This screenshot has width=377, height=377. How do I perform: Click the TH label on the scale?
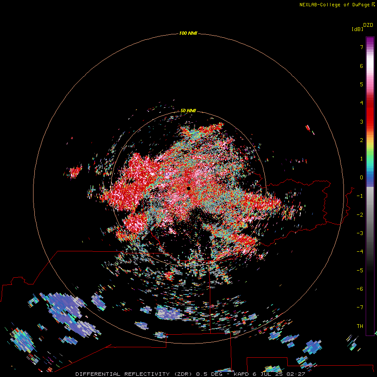tap(360, 326)
